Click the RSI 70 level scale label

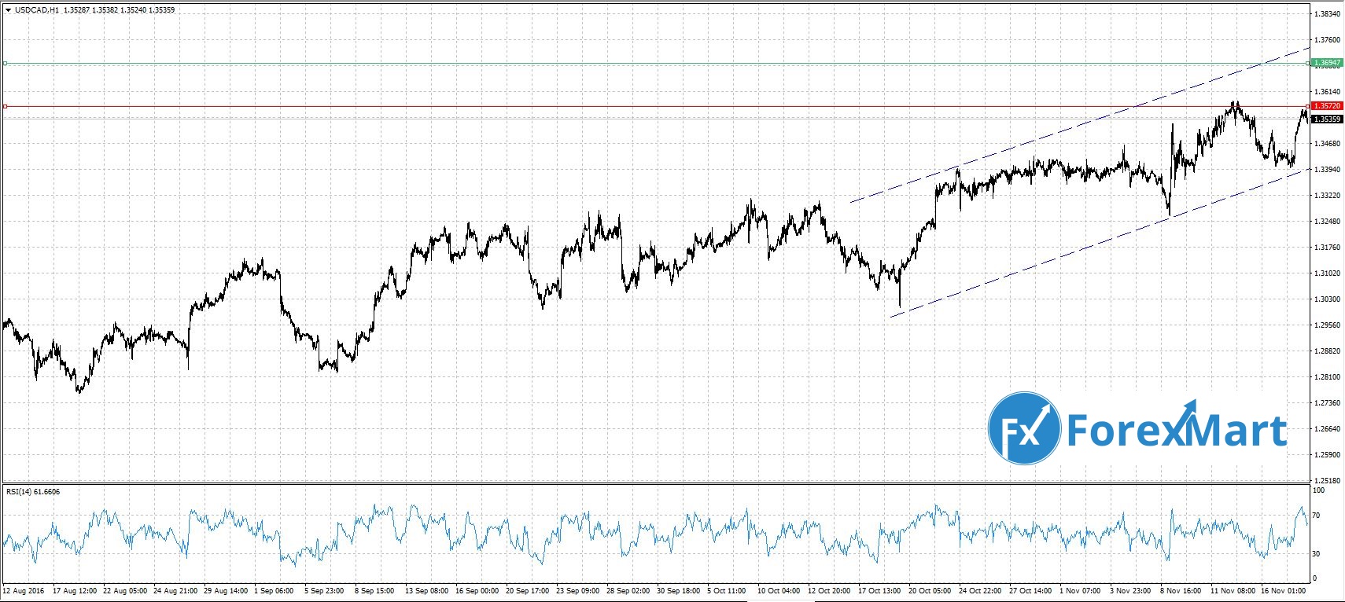pos(1318,516)
